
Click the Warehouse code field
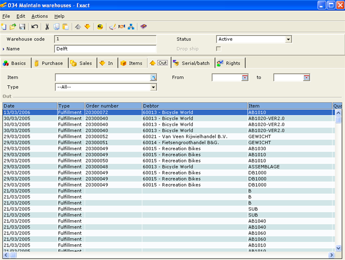tap(105, 39)
